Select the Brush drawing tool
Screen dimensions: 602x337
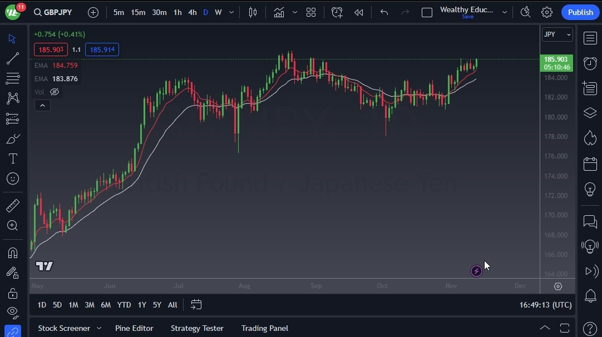12,138
